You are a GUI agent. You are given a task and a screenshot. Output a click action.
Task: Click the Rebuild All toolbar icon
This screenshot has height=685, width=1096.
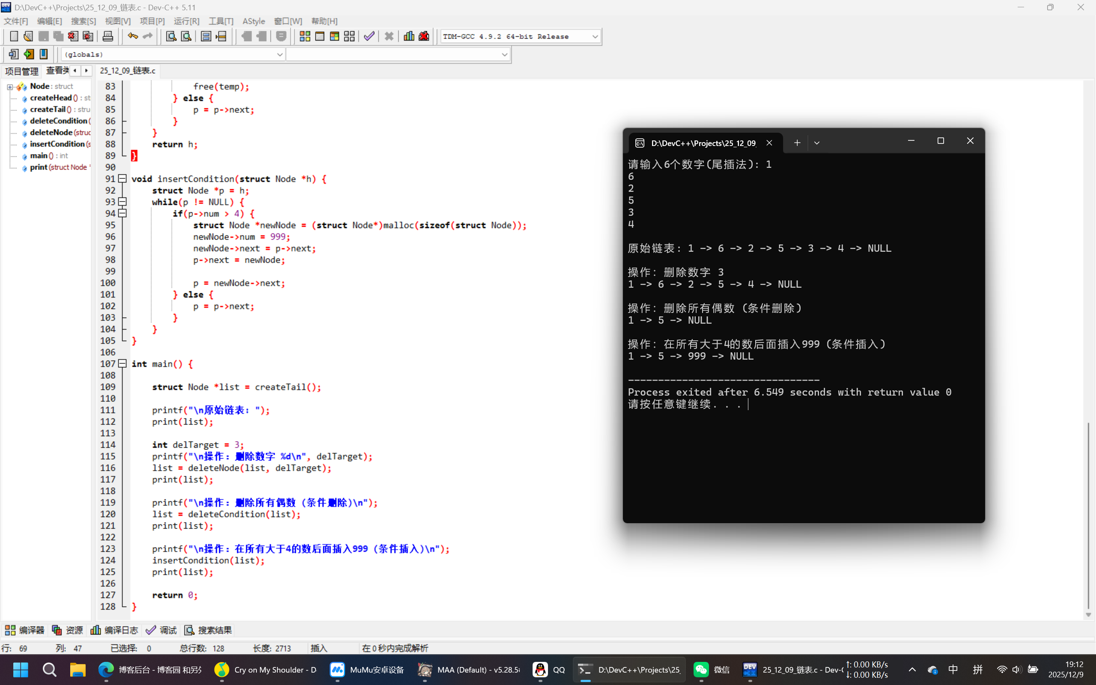point(349,36)
